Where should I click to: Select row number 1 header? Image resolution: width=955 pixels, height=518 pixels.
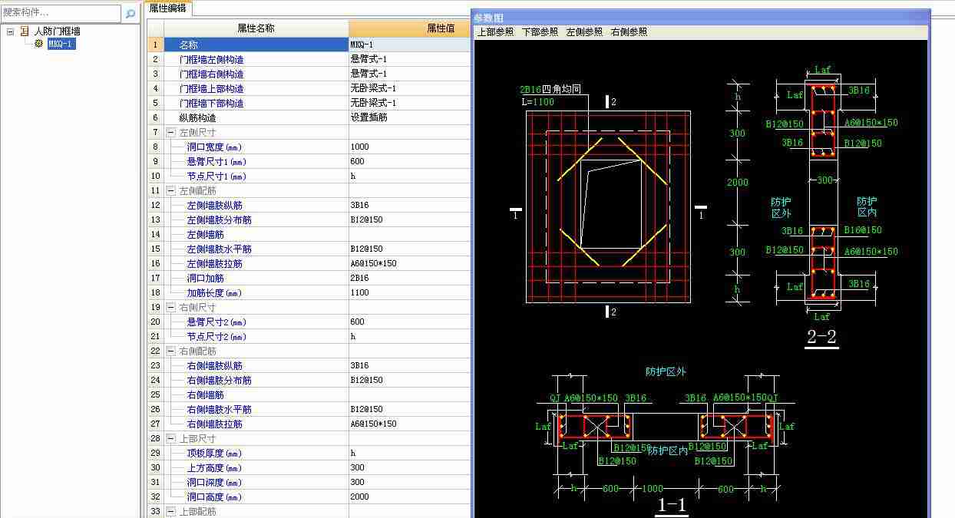155,45
